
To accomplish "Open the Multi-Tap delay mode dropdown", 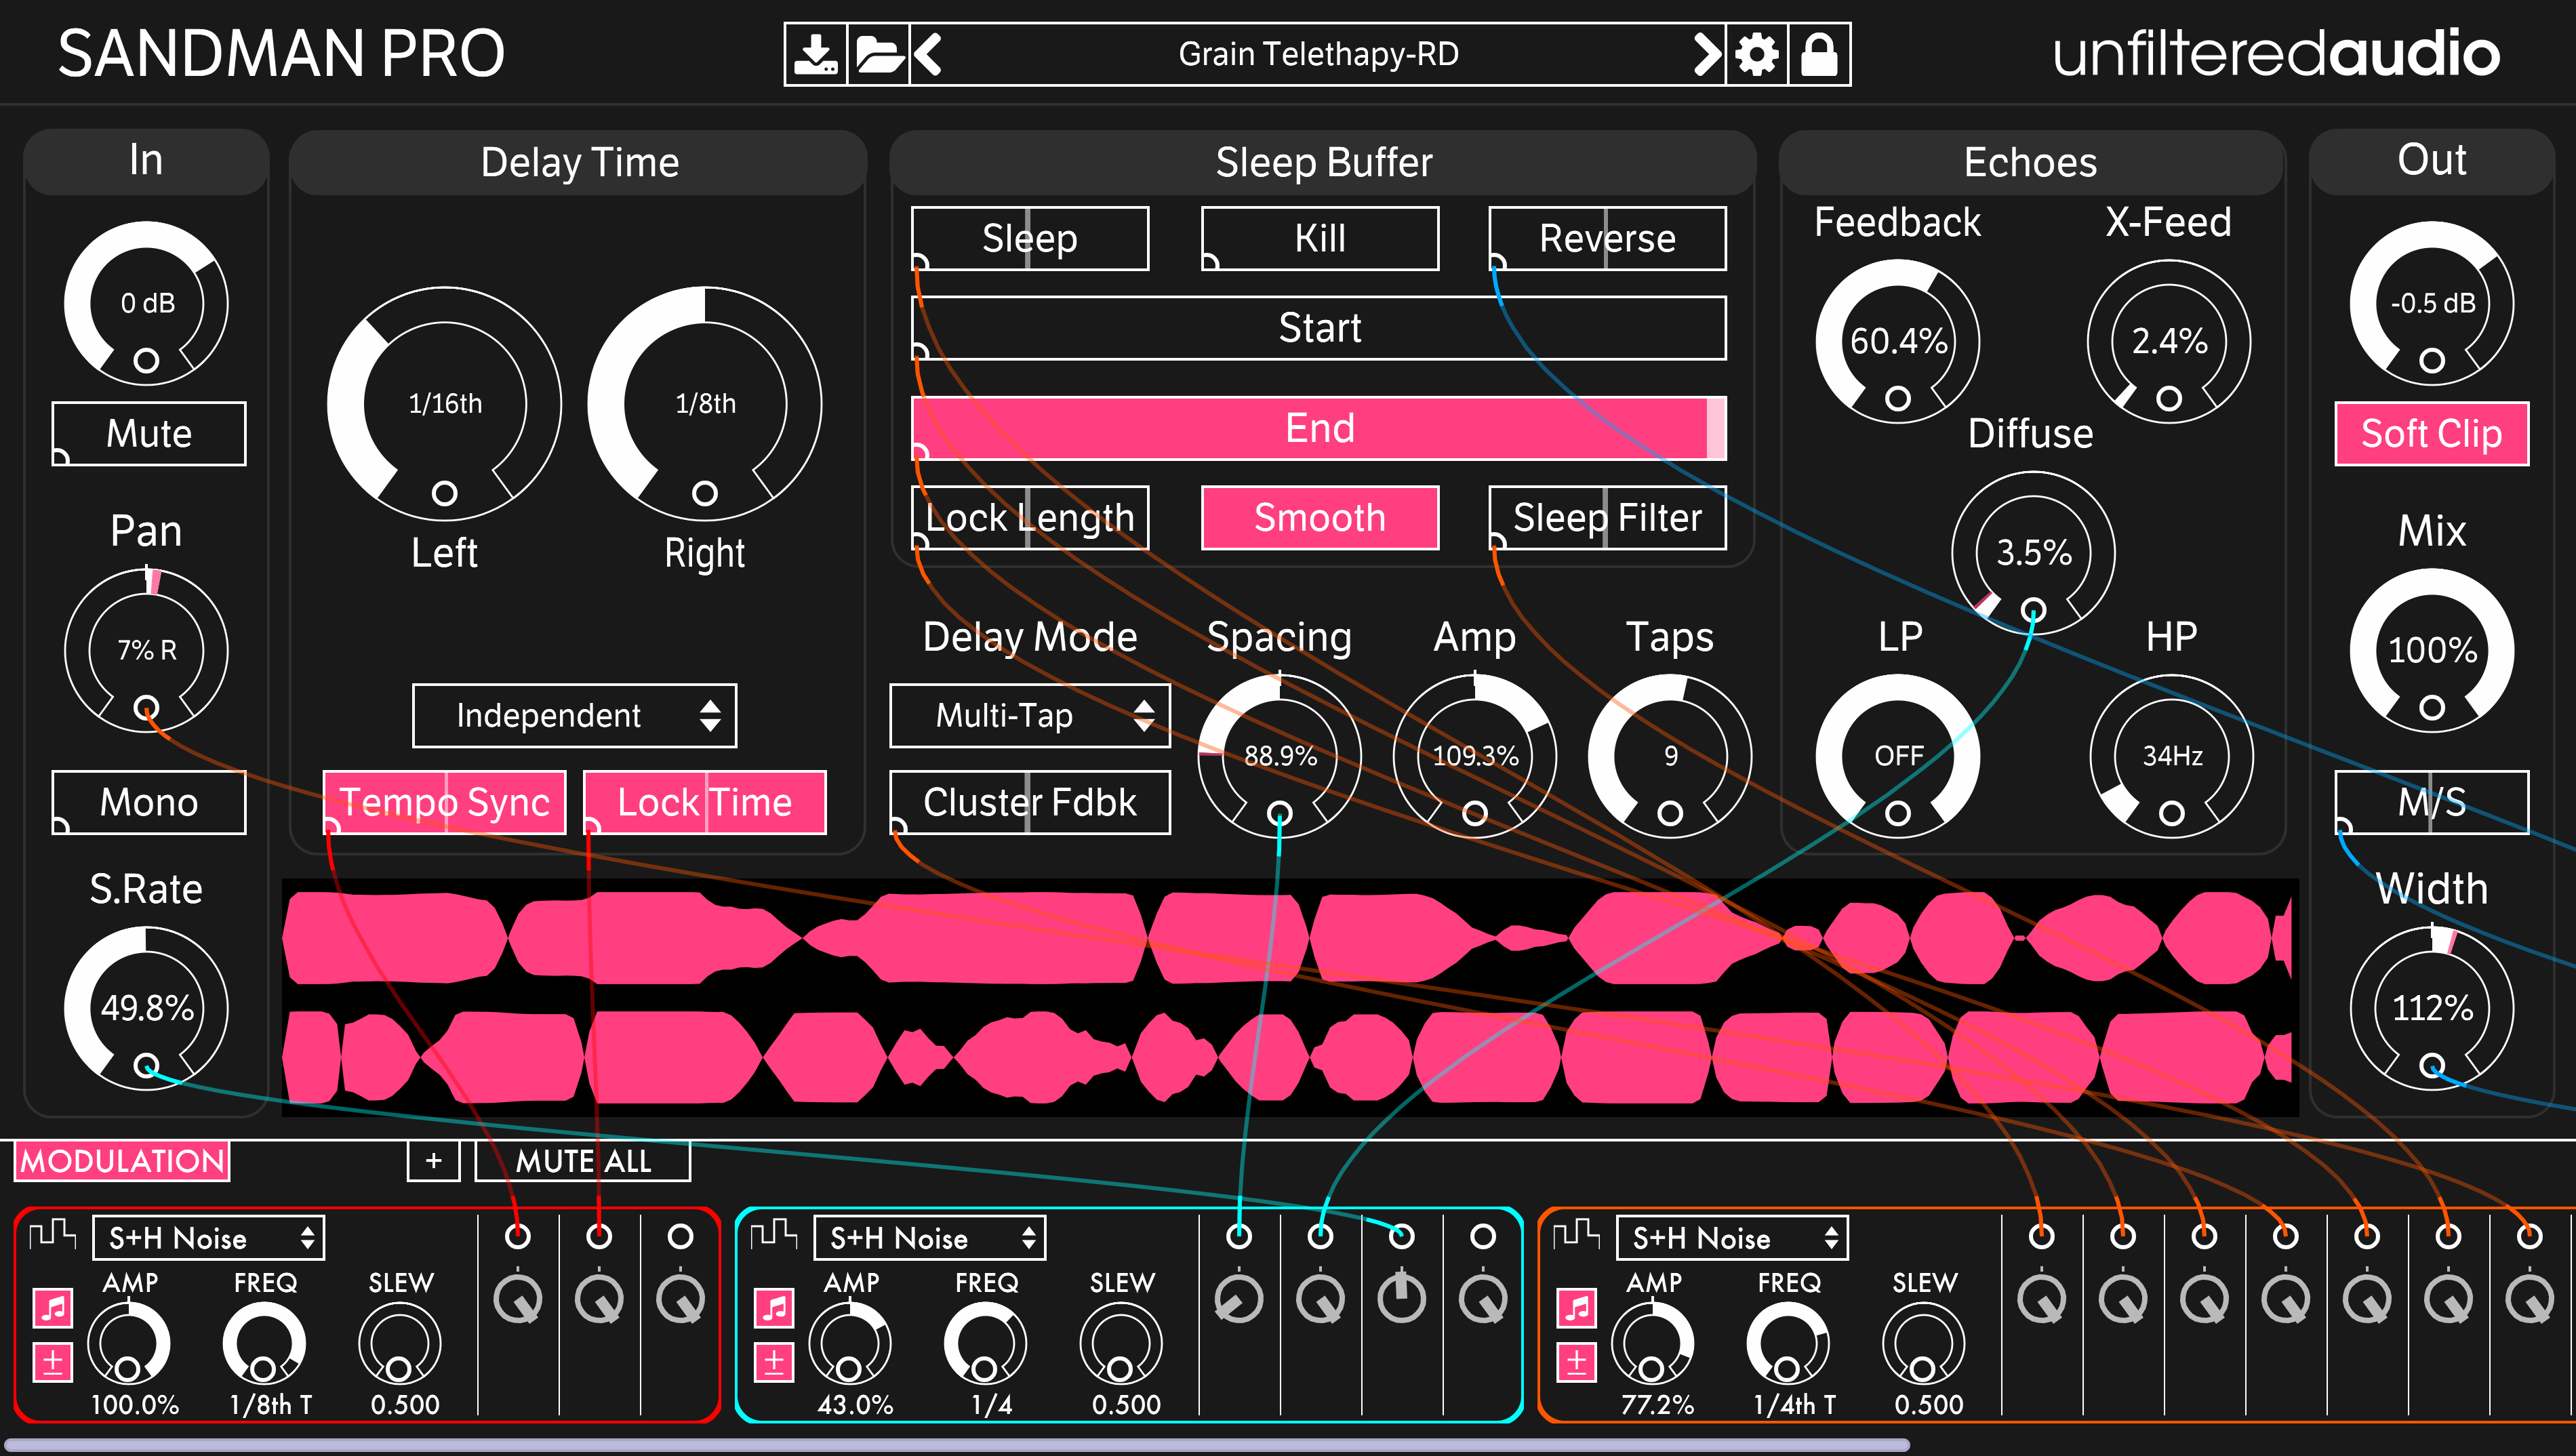I will (1030, 716).
